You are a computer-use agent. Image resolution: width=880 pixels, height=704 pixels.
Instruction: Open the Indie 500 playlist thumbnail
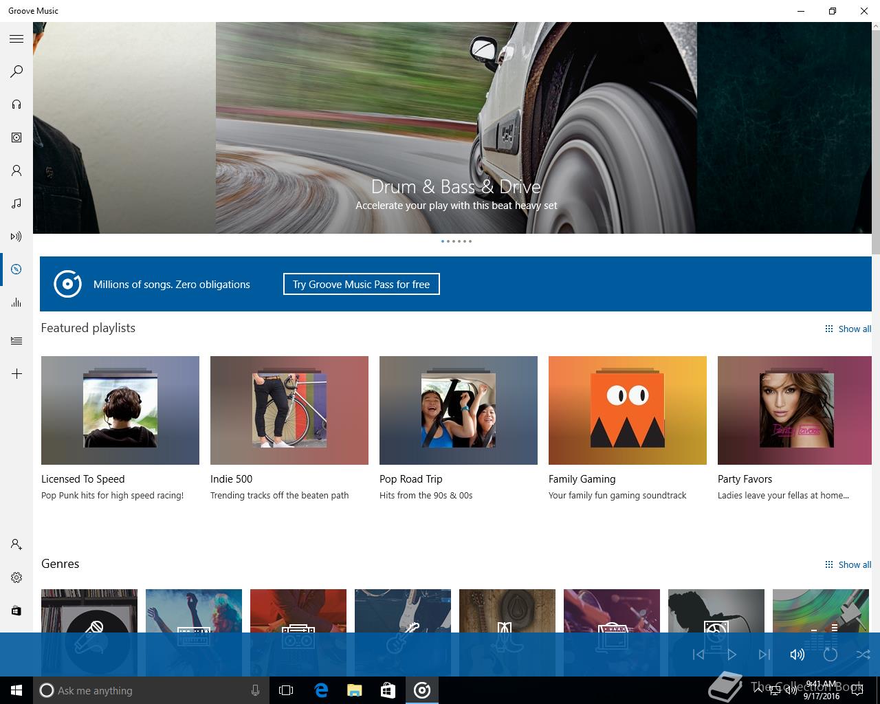[x=289, y=410]
